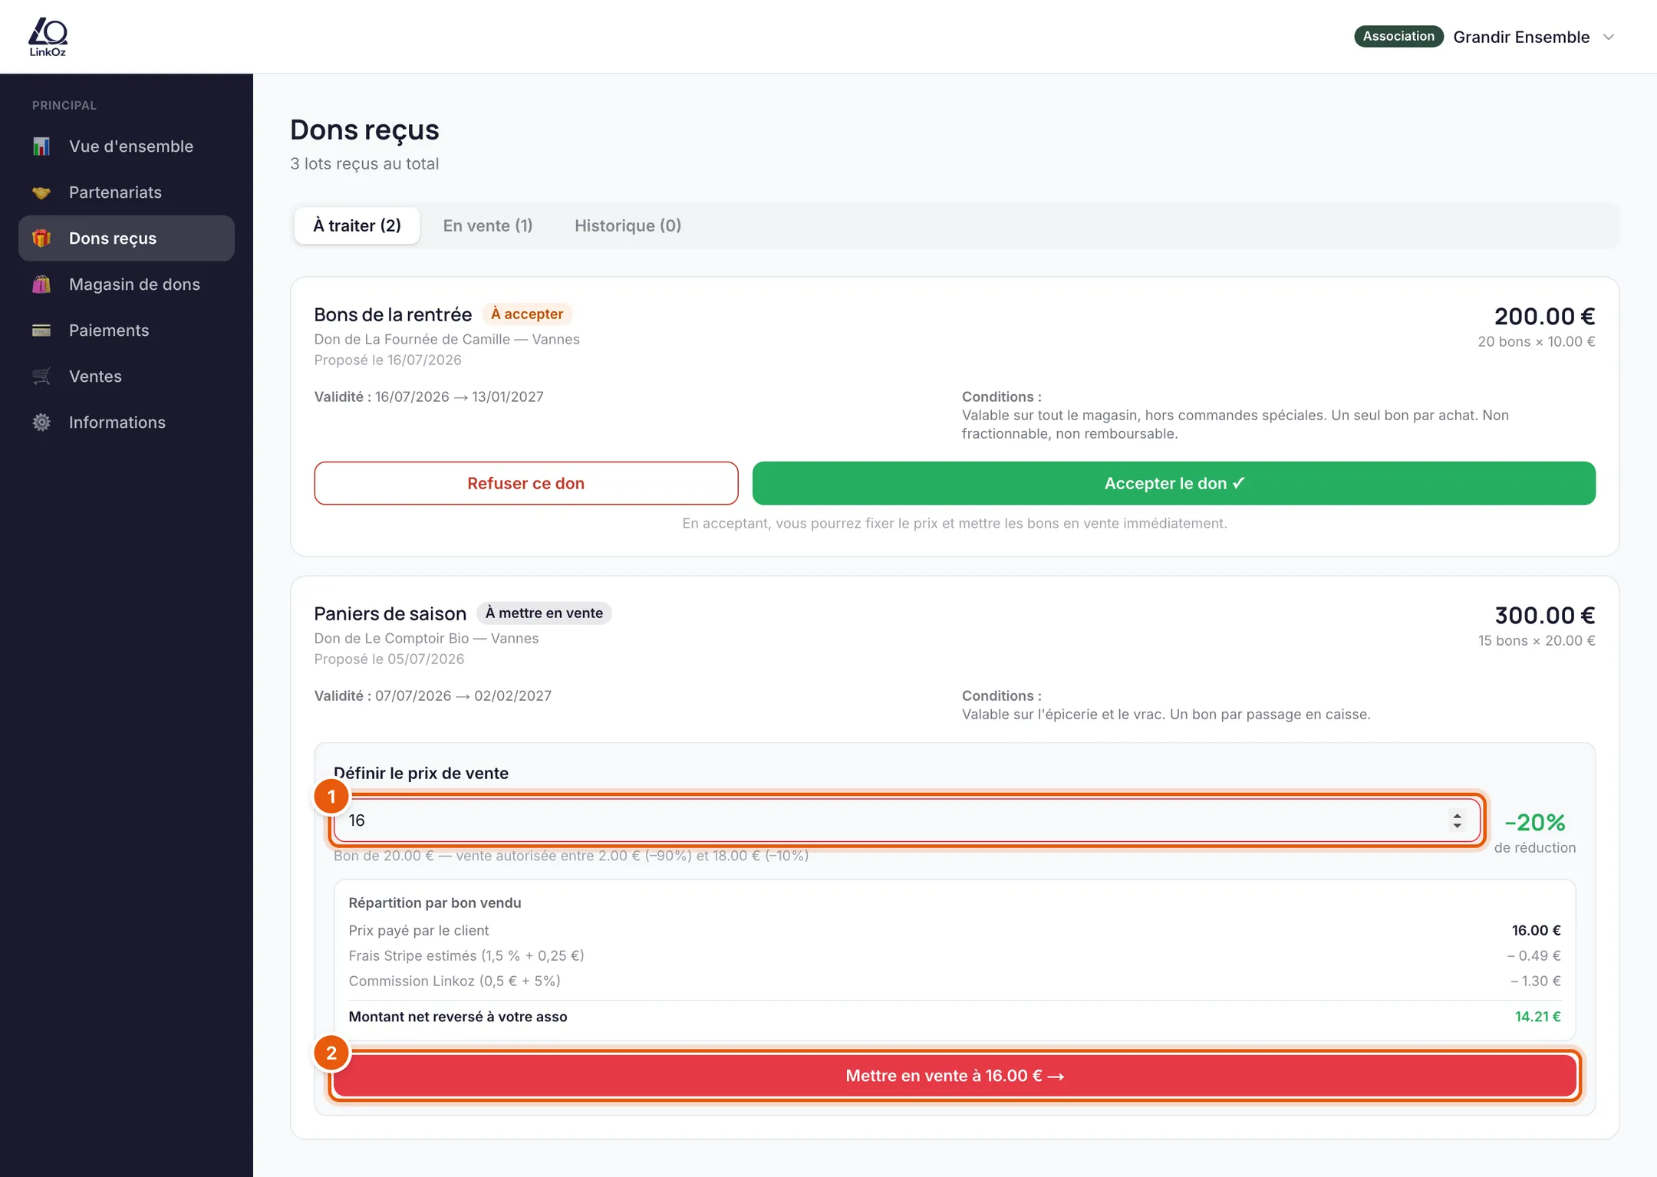Click the Dons reçus gift icon

pyautogui.click(x=41, y=238)
